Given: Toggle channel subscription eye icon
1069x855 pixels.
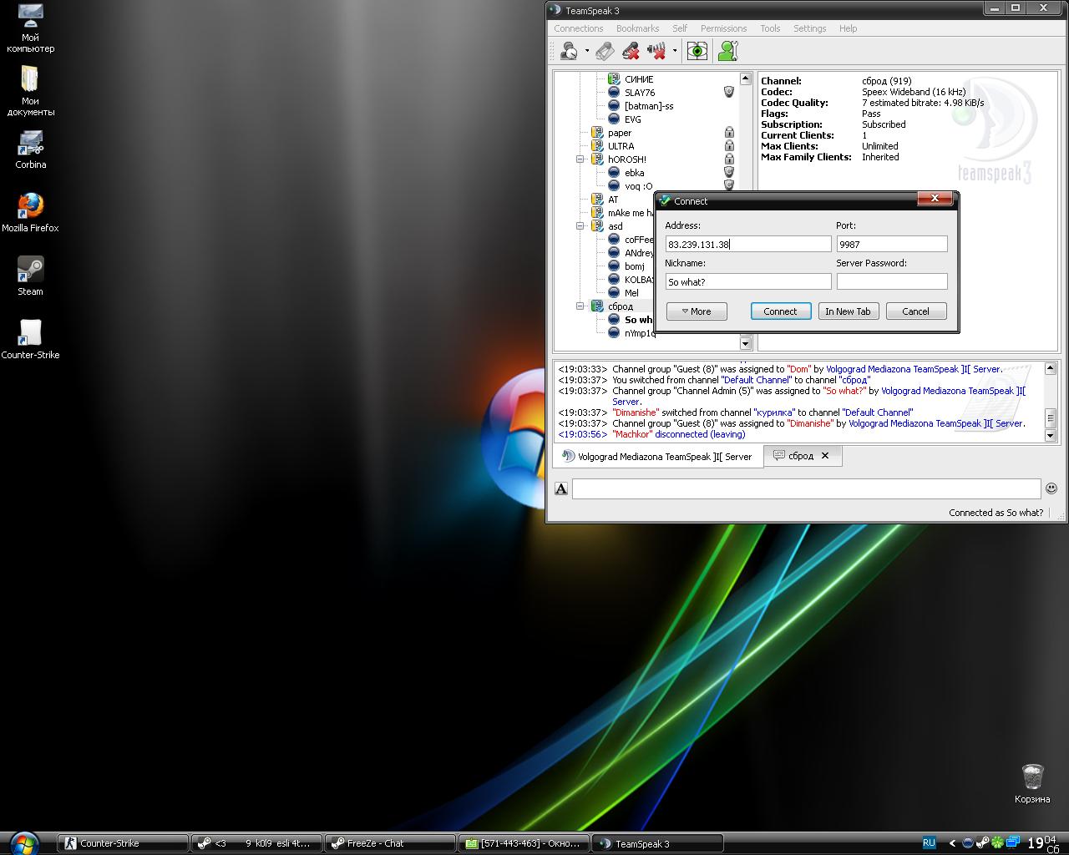Looking at the screenshot, I should coord(697,52).
